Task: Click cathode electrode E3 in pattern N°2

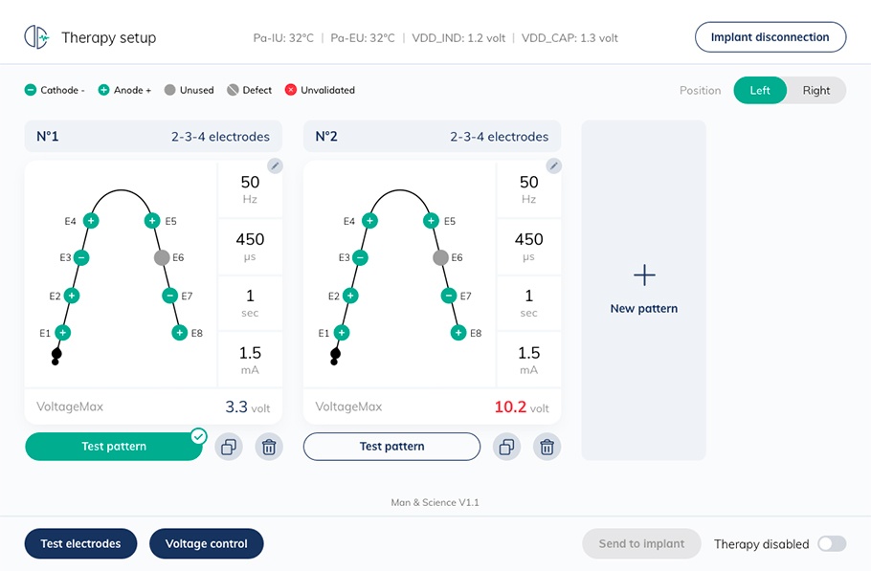Action: pos(360,257)
